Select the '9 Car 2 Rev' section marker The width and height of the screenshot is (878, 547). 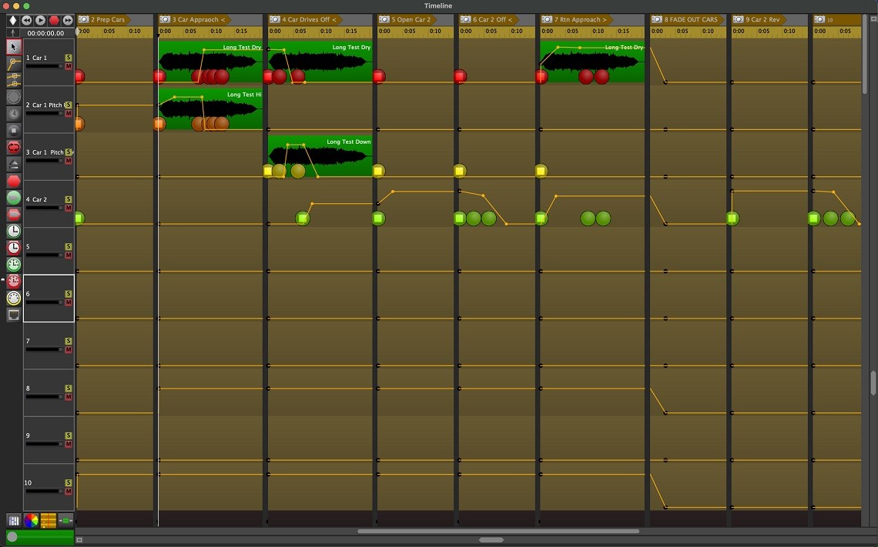coord(759,19)
